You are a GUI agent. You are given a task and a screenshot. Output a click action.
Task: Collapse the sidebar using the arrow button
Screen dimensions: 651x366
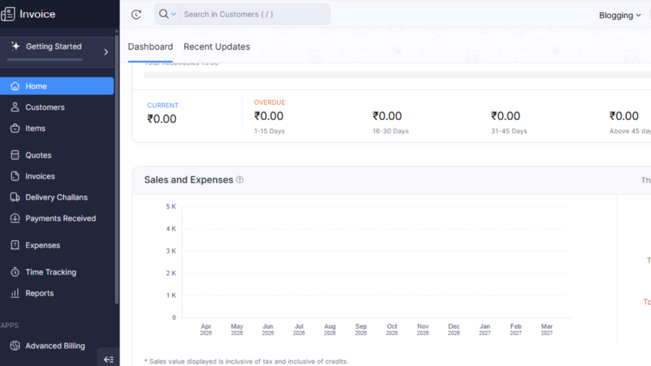click(108, 360)
